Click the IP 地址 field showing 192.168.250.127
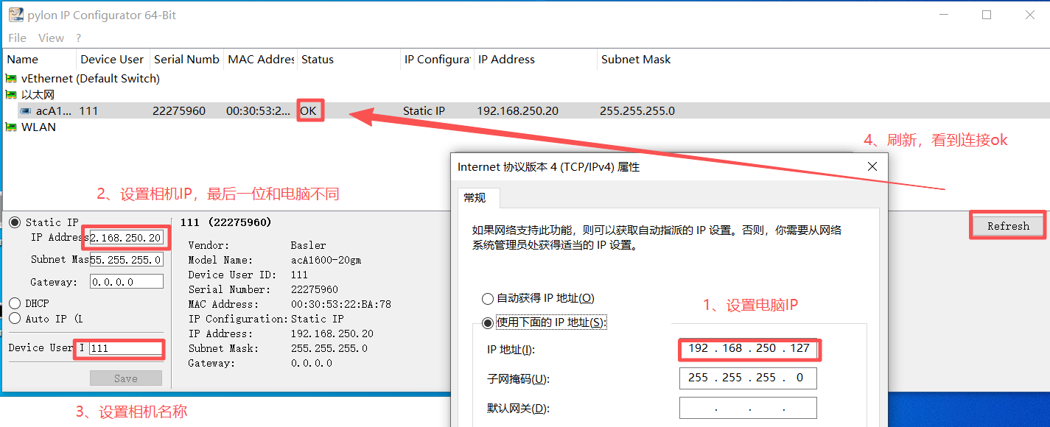This screenshot has height=427, width=1050. pos(749,349)
